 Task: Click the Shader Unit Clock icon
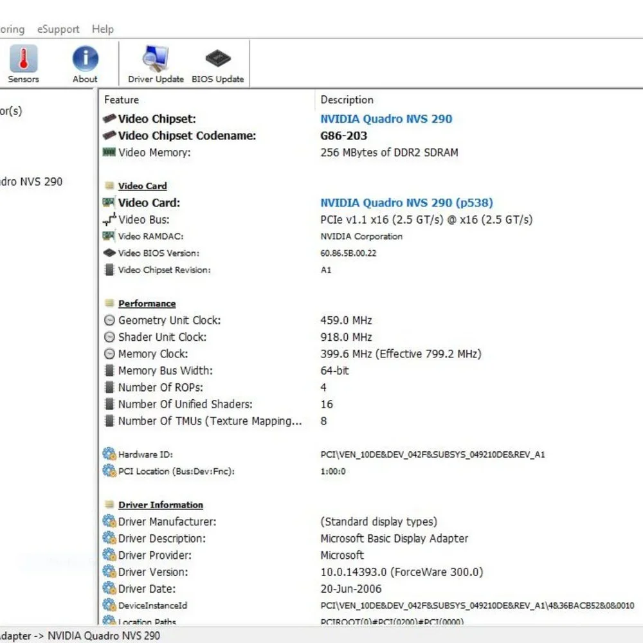109,337
